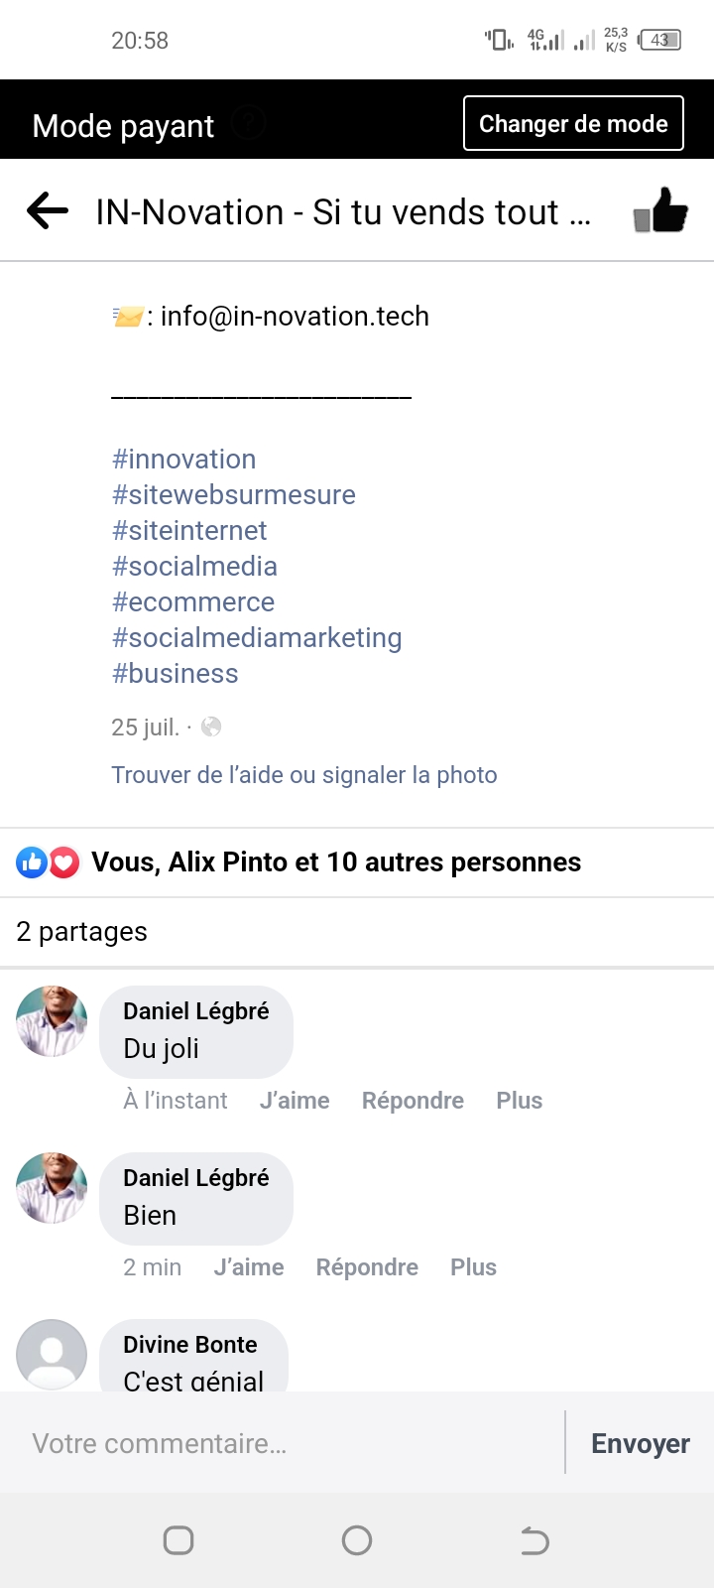
Task: Like the "Bien" comment via J'aime
Action: [249, 1267]
